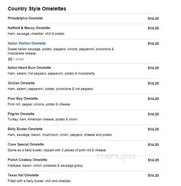Click the Italian Heart Burn Omelette title

(x=29, y=68)
